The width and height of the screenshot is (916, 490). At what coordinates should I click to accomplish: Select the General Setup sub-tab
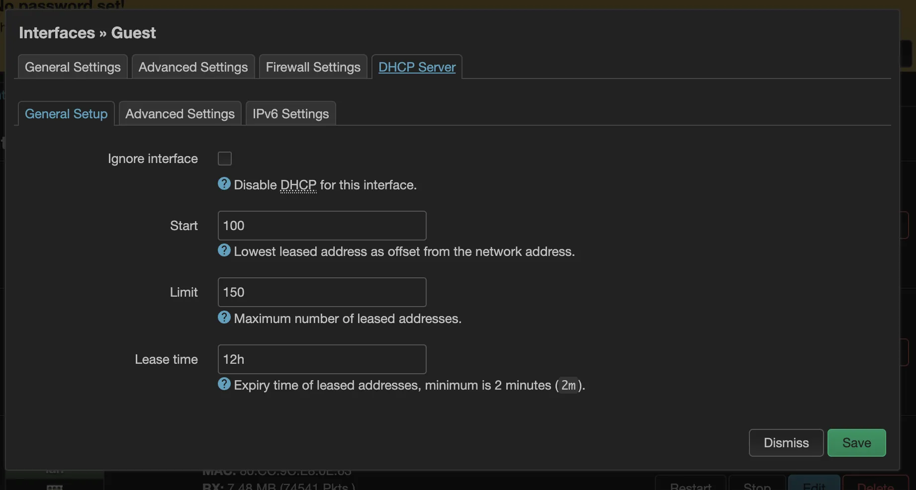coord(66,113)
